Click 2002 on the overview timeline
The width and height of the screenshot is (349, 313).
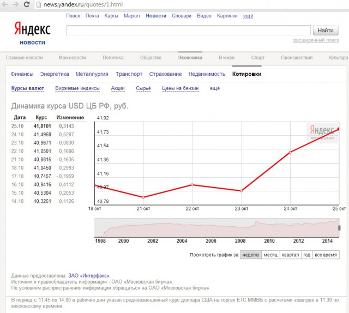[153, 241]
